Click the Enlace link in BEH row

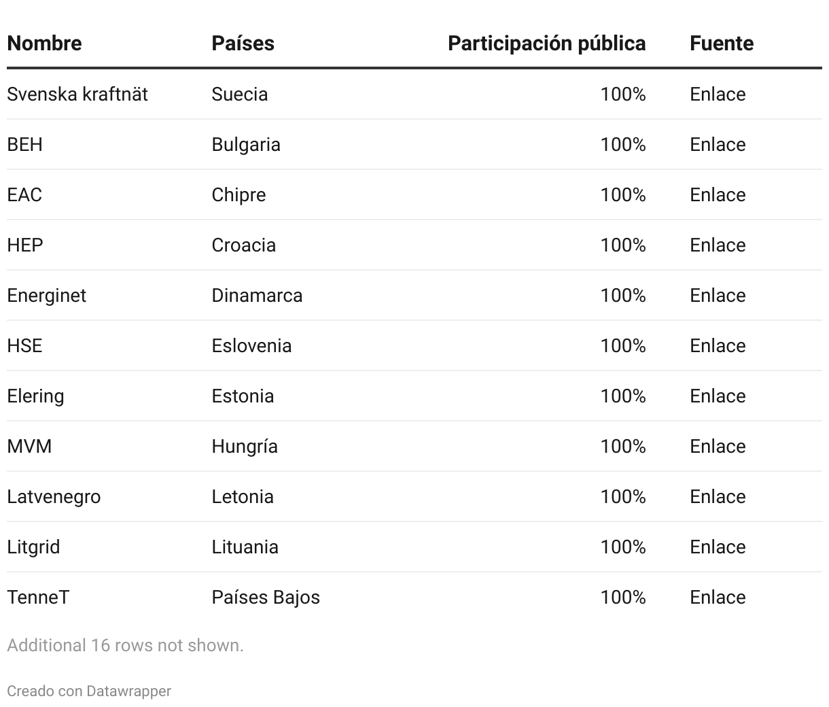pos(717,144)
